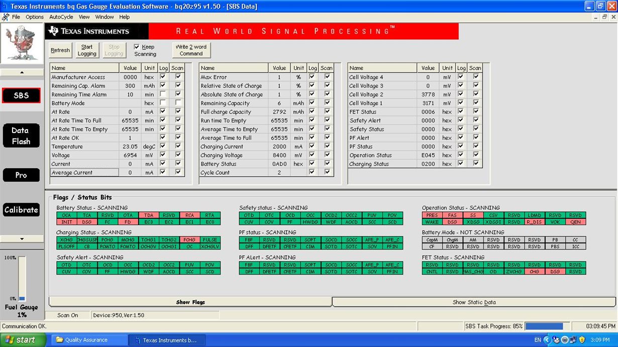
Task: Open the Options menu
Action: (35, 17)
